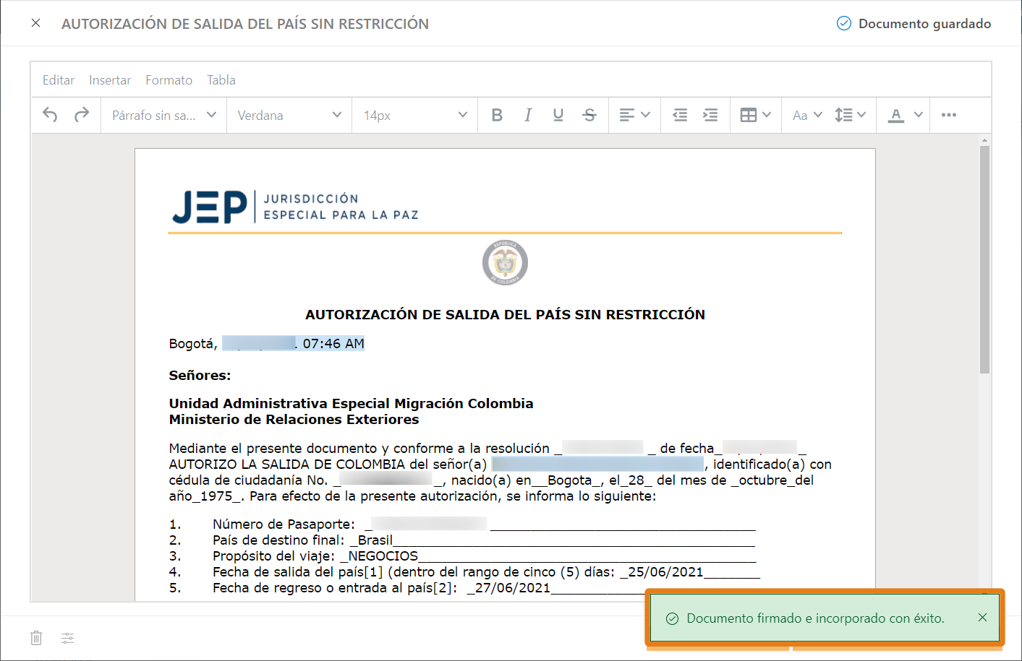Image resolution: width=1022 pixels, height=661 pixels.
Task: Toggle underline formatting
Action: [x=558, y=115]
